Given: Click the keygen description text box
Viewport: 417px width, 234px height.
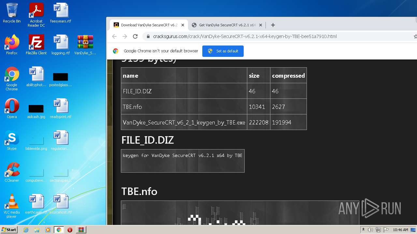Looking at the screenshot, I should click(x=183, y=161).
